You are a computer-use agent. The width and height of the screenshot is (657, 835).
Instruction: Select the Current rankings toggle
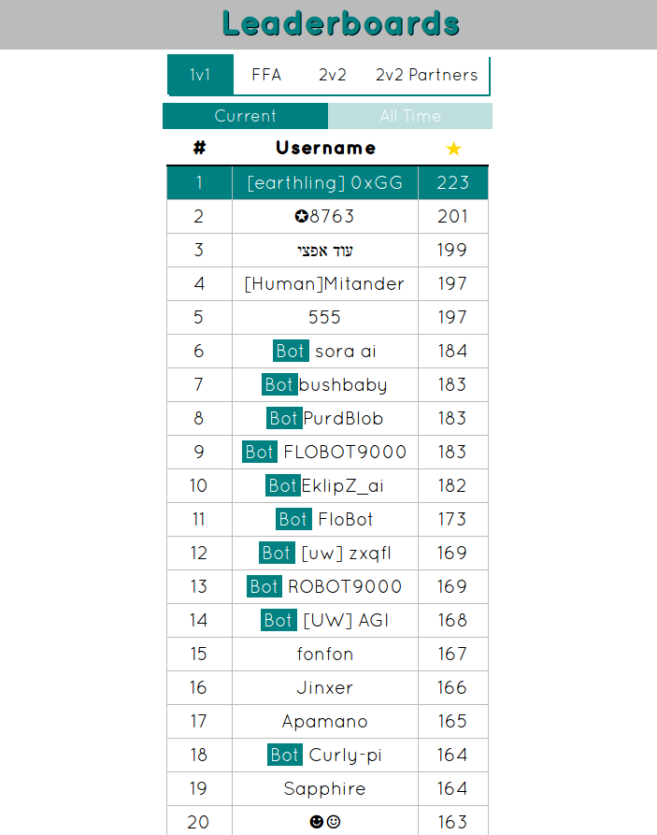(x=245, y=116)
